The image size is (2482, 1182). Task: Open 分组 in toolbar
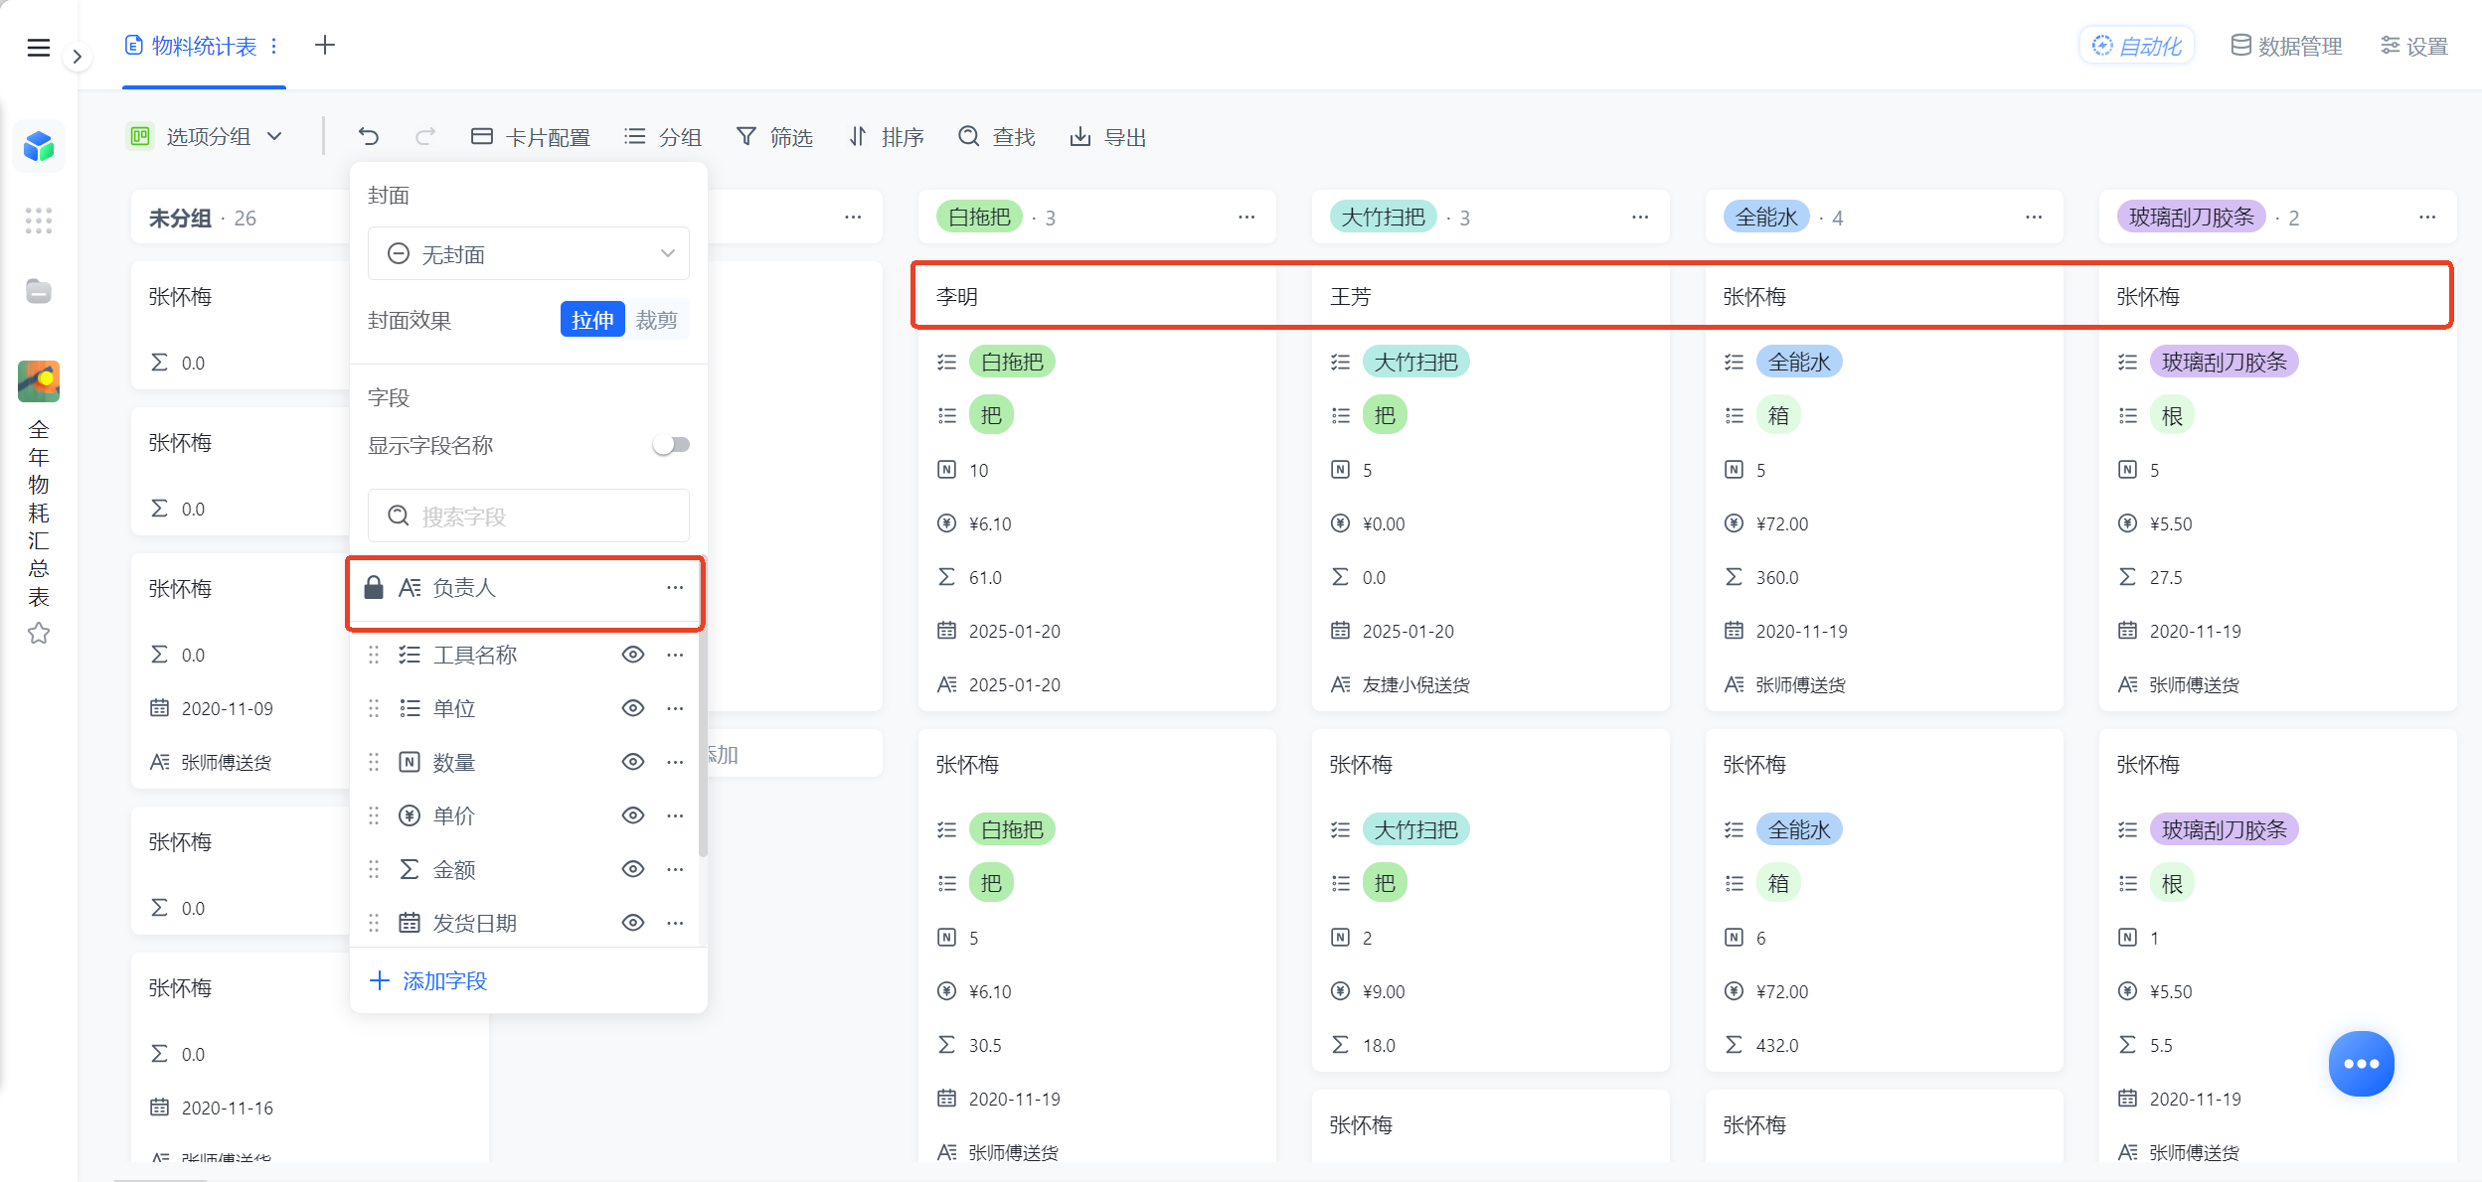click(663, 137)
